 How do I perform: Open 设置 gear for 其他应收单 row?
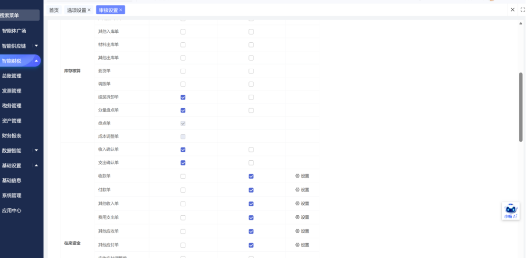pyautogui.click(x=302, y=231)
